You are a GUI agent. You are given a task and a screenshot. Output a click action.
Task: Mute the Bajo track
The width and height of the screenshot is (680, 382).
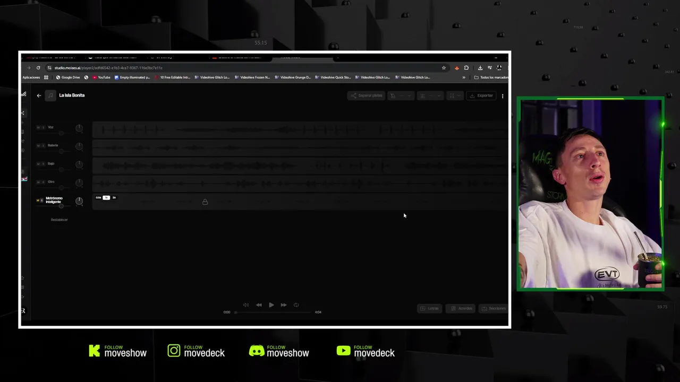coord(38,164)
